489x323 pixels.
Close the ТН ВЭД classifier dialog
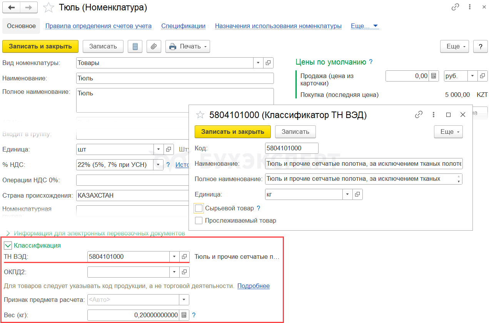pos(463,115)
